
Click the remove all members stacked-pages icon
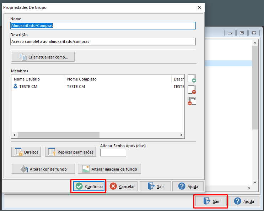(192, 101)
